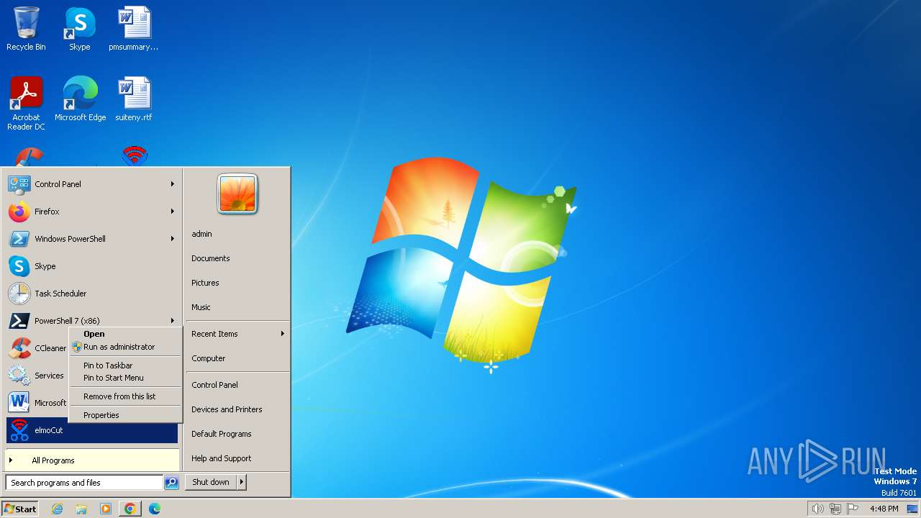Viewport: 921px width, 518px height.
Task: Click the user account flower picture
Action: (x=237, y=194)
